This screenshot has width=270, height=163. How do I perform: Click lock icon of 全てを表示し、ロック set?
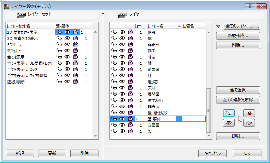coord(59,69)
